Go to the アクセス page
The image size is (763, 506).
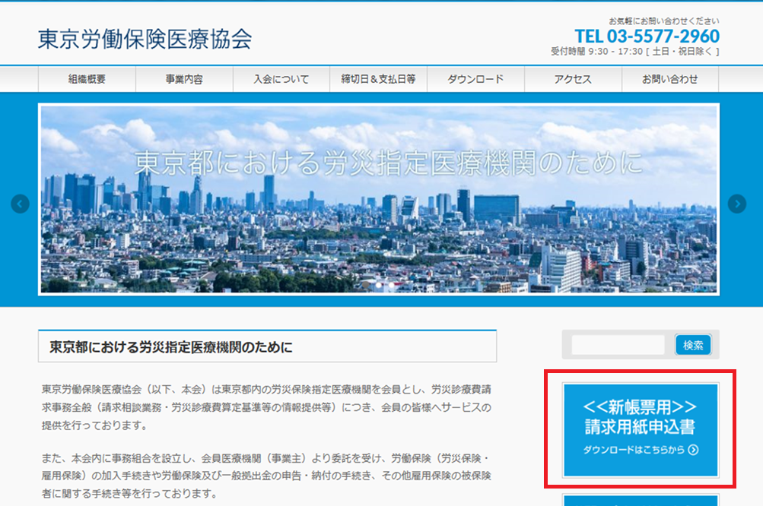(x=573, y=79)
